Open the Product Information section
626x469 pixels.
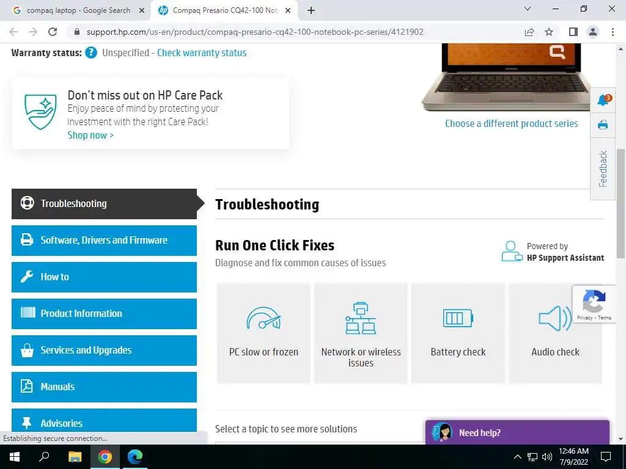pyautogui.click(x=104, y=314)
